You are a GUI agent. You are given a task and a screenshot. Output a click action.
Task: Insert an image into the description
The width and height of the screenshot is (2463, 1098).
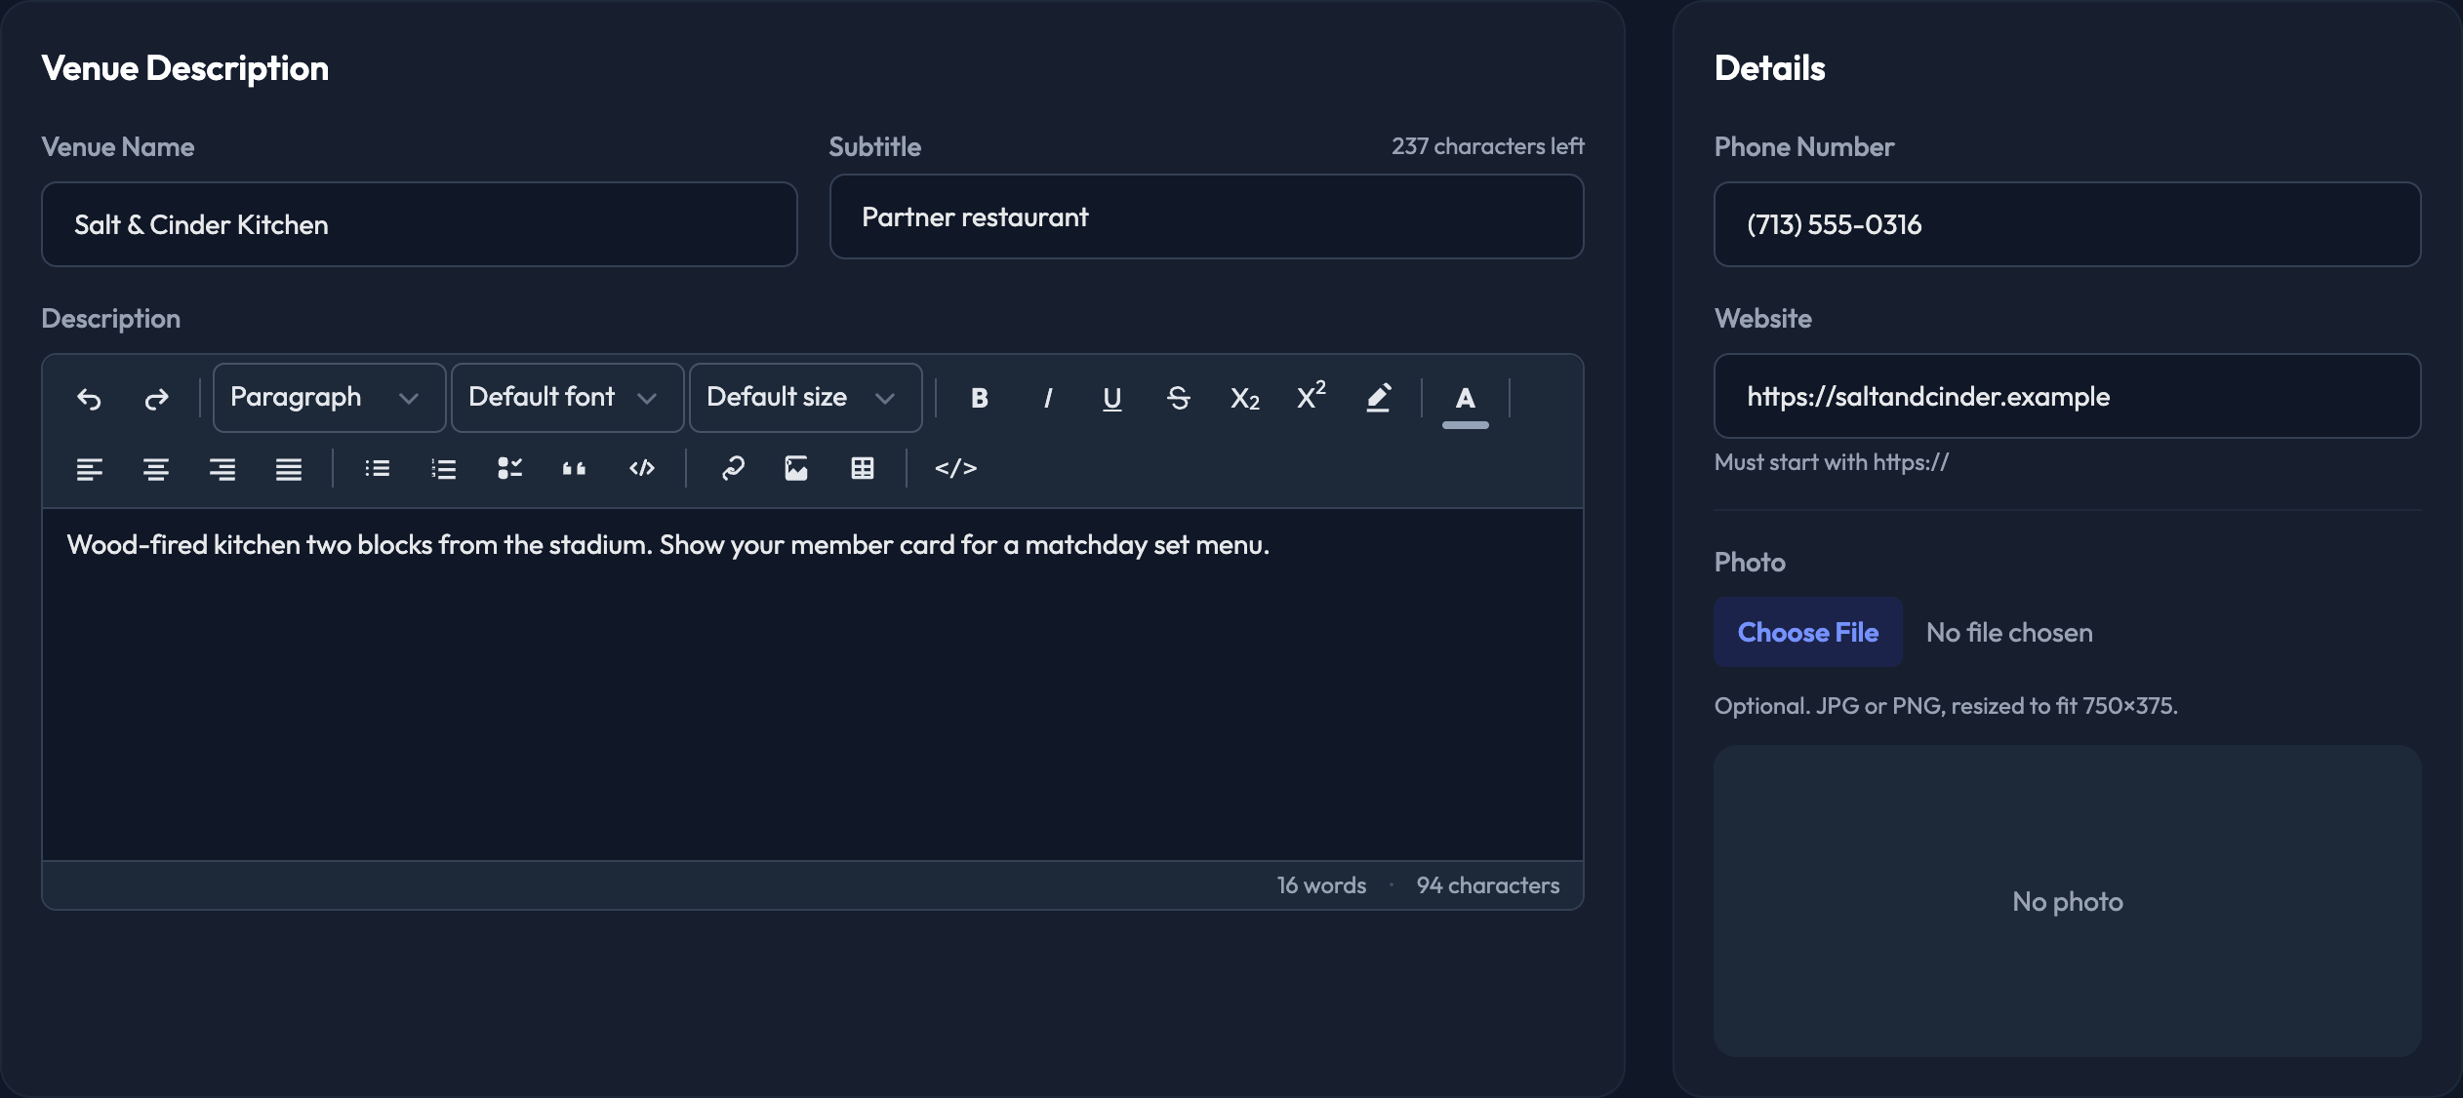point(796,468)
